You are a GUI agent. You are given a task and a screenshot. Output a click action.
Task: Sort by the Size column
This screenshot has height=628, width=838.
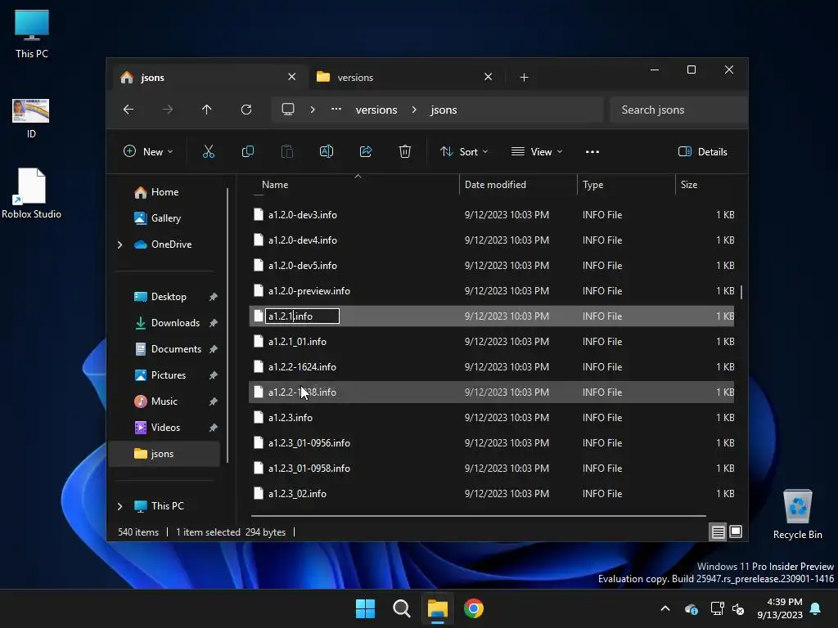(710, 185)
